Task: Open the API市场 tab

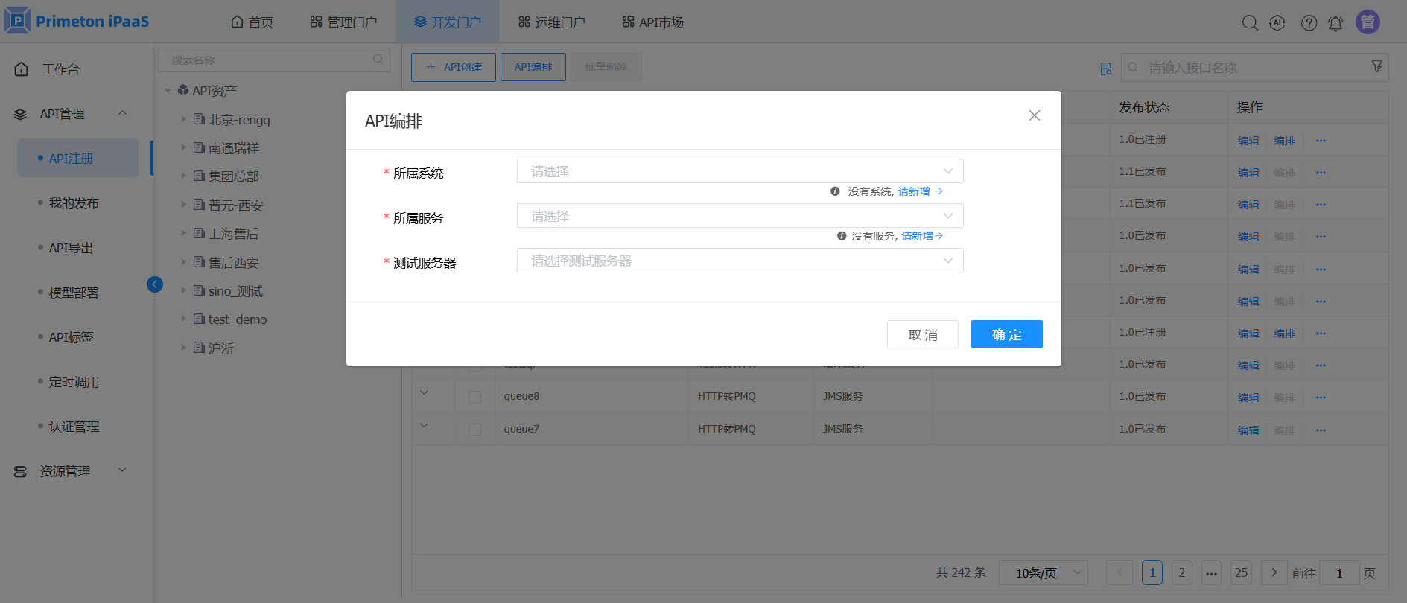Action: pyautogui.click(x=653, y=22)
